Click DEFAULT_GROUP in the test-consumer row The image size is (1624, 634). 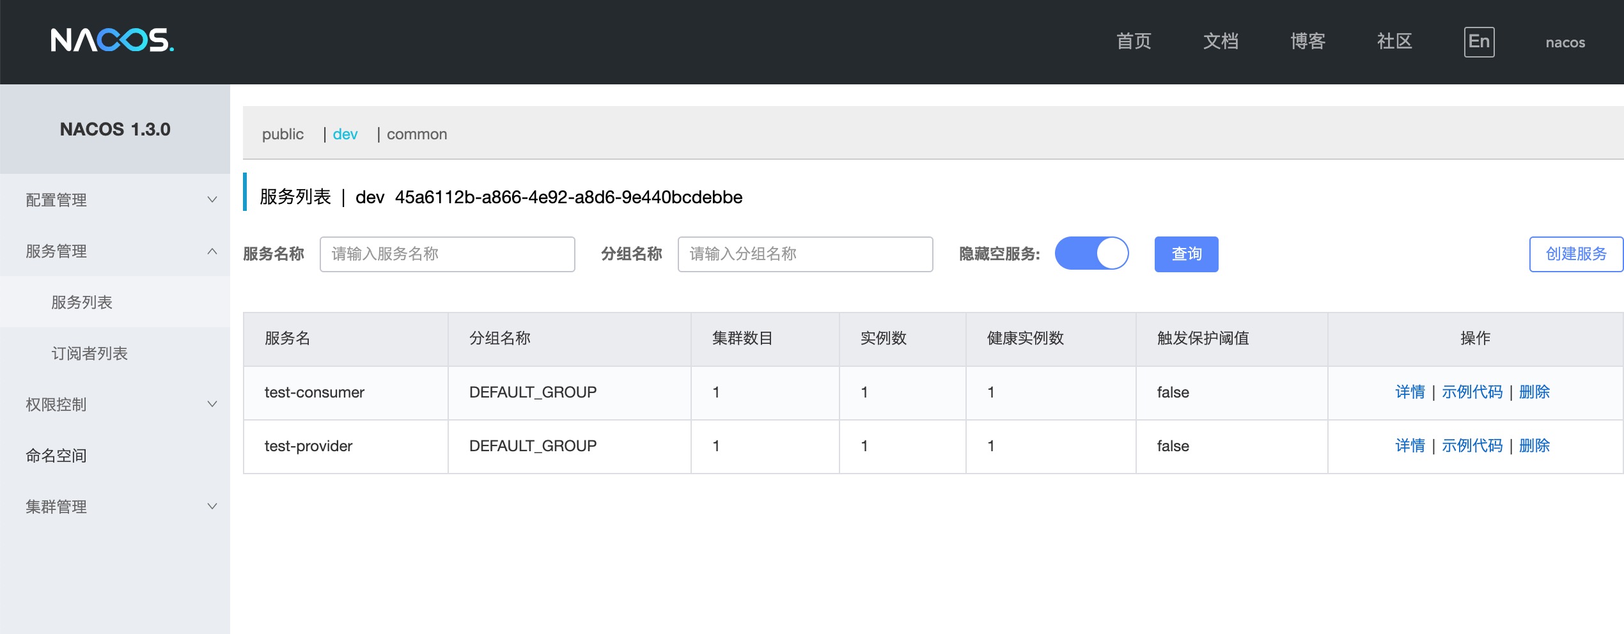tap(533, 392)
